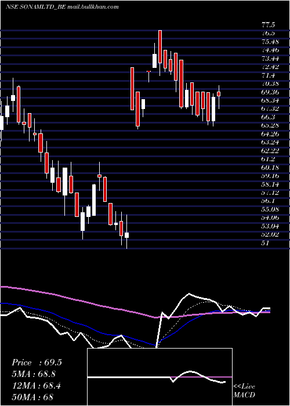This screenshot has height=406, width=290.
Task: Select the 60.18 price axis label
Action: pyautogui.click(x=270, y=168)
